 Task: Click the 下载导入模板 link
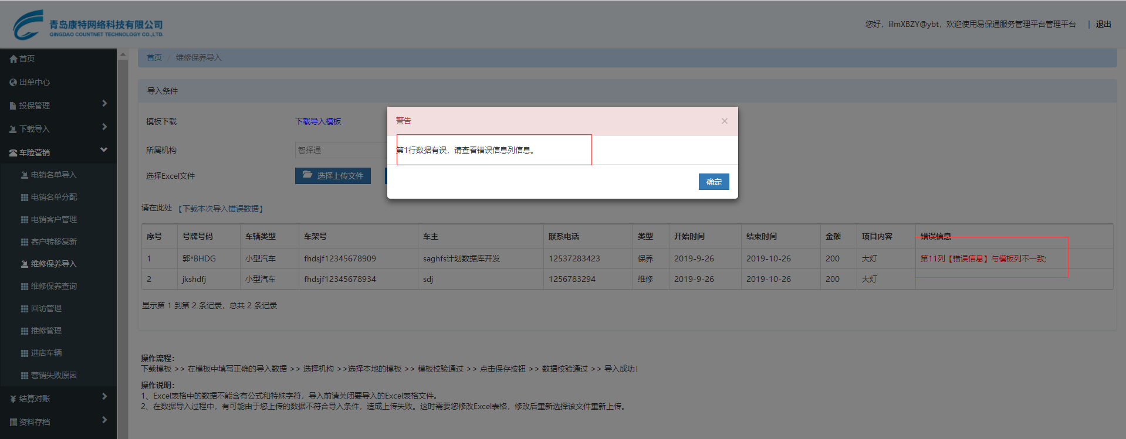[318, 121]
